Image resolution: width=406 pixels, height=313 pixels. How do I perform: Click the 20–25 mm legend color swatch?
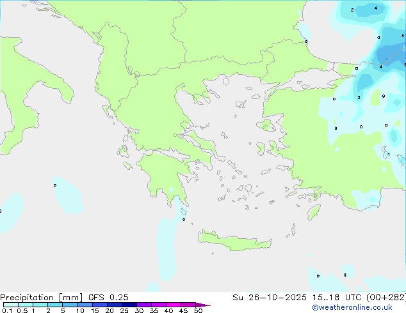(115, 305)
